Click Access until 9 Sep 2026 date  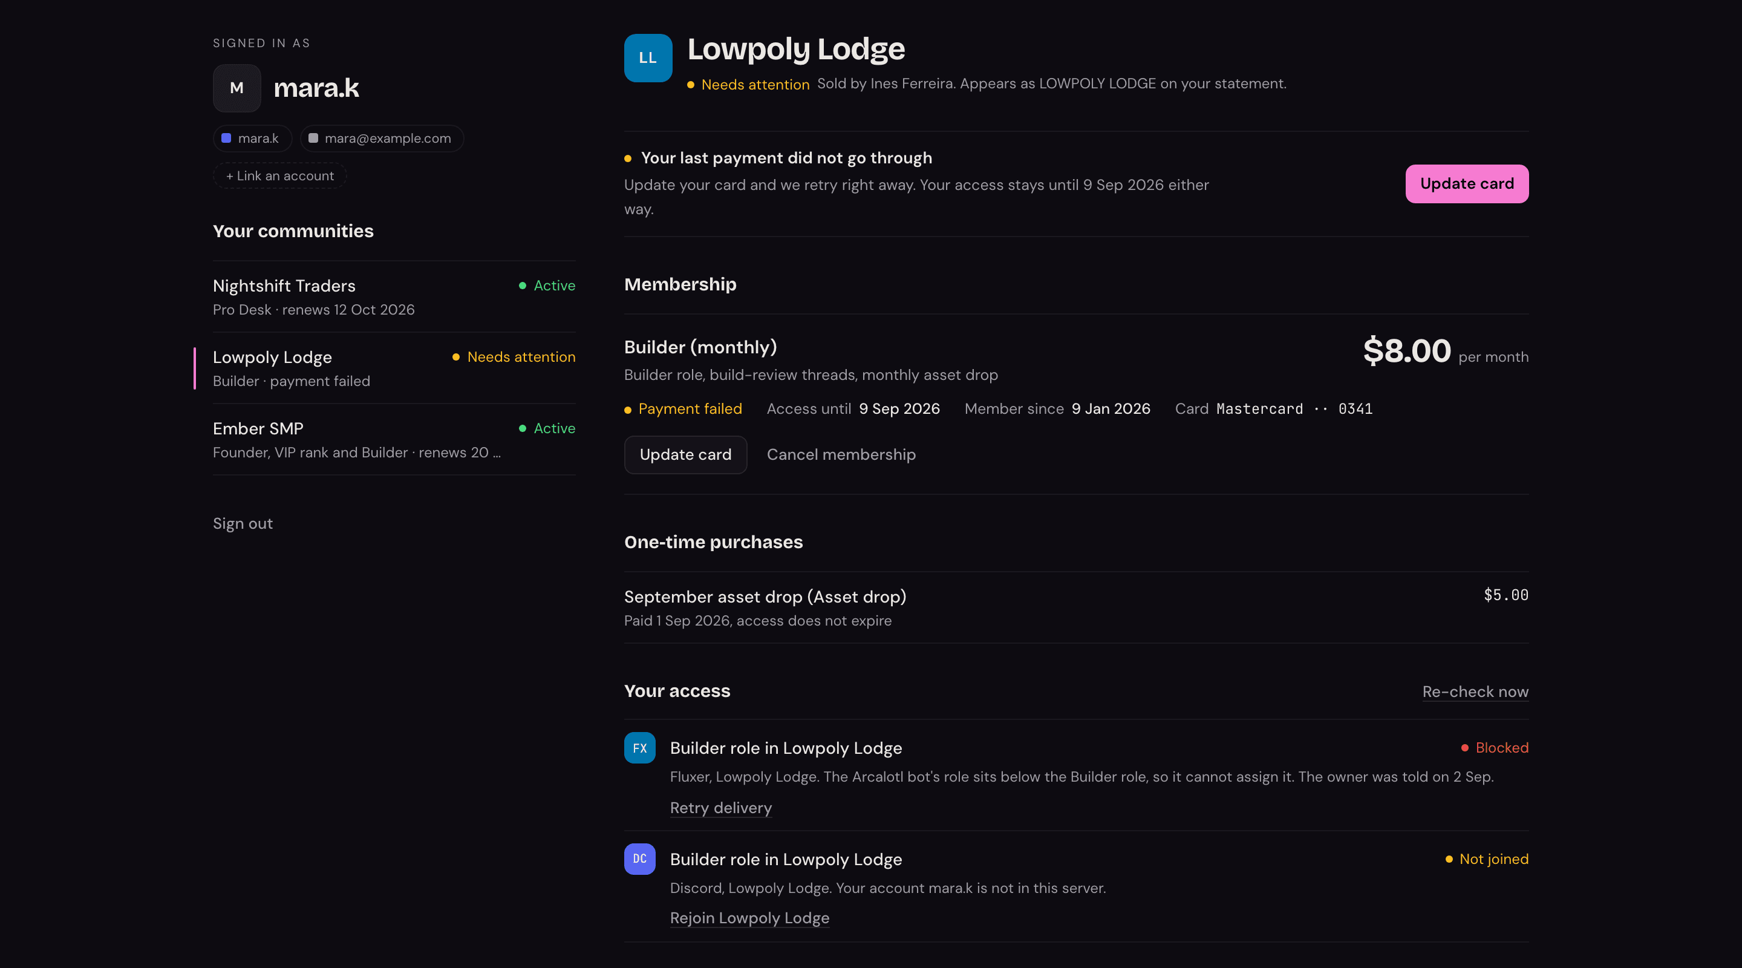tap(899, 408)
